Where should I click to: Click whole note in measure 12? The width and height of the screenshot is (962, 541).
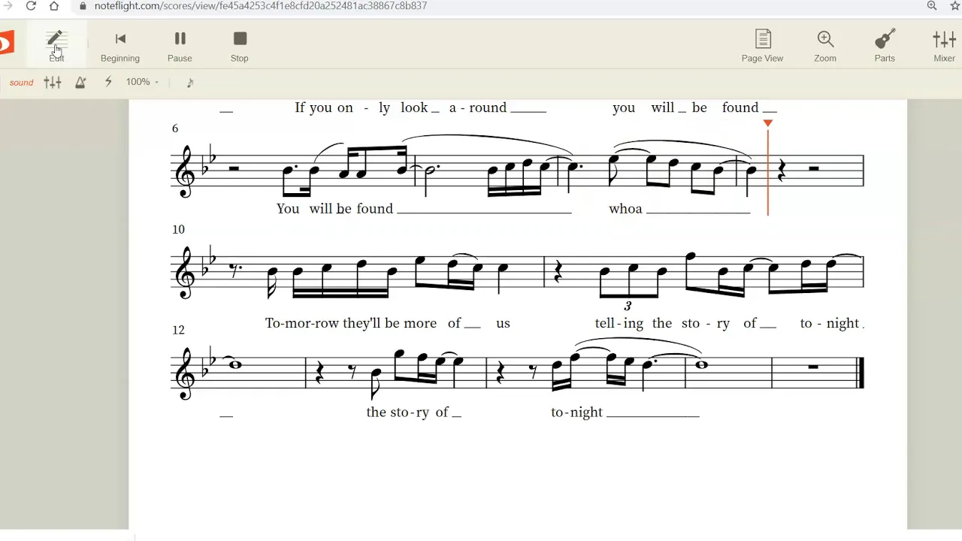coord(236,365)
